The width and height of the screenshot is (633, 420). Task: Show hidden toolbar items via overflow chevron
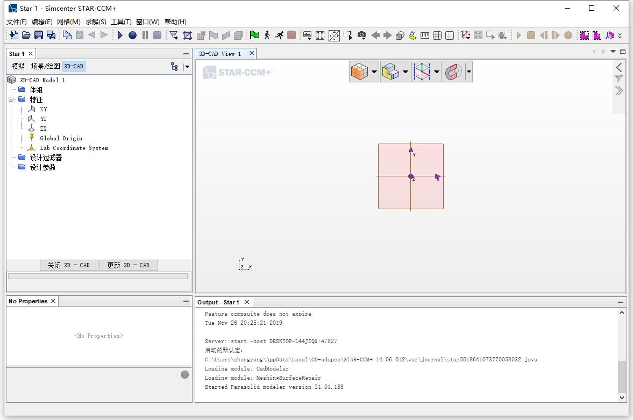coord(620,35)
